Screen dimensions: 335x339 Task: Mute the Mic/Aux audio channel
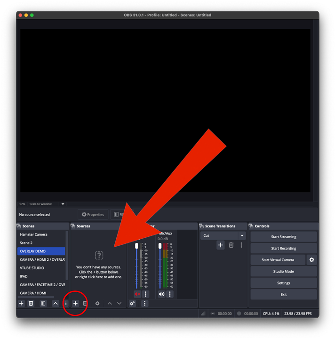(161, 294)
